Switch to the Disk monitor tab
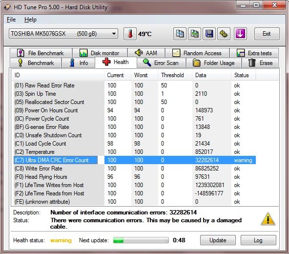The height and width of the screenshot is (254, 289). click(100, 53)
